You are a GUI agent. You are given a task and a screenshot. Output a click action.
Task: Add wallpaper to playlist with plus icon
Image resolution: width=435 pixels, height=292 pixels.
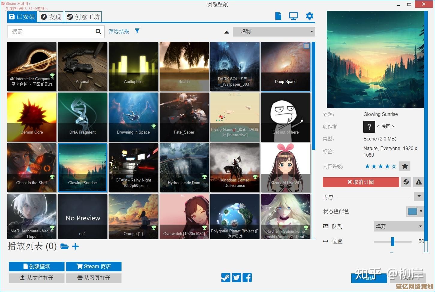coord(75,246)
